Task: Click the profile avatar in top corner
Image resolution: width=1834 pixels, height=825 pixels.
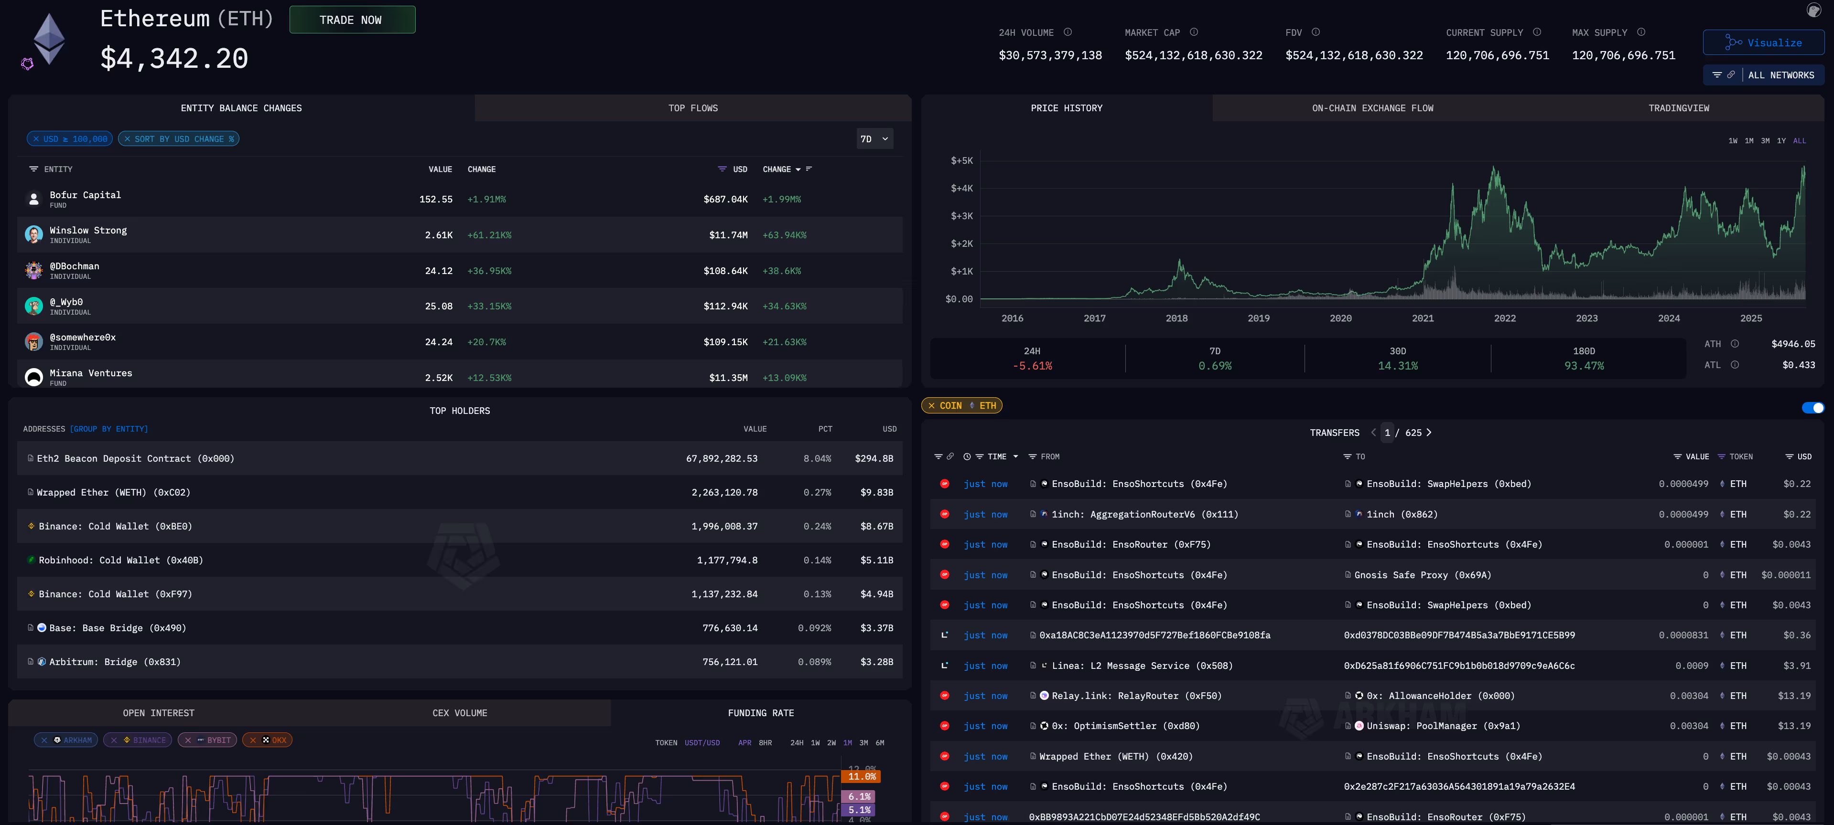Action: [x=1813, y=10]
